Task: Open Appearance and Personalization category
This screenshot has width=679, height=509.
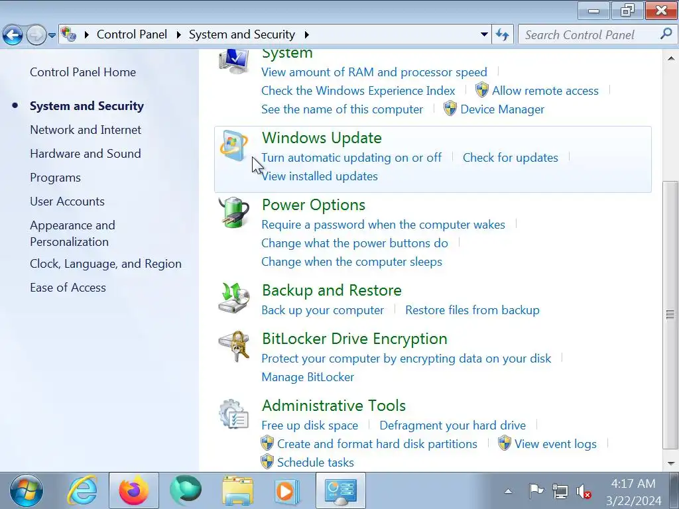Action: (72, 233)
